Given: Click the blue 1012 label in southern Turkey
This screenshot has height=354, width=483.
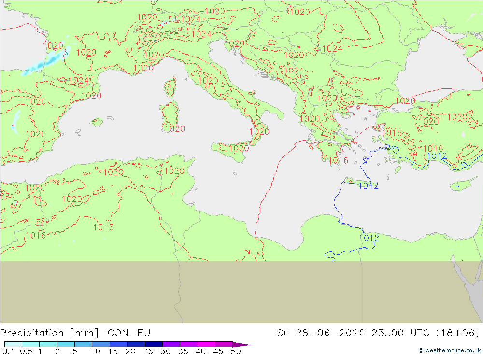Looking at the screenshot, I should pyautogui.click(x=437, y=156).
